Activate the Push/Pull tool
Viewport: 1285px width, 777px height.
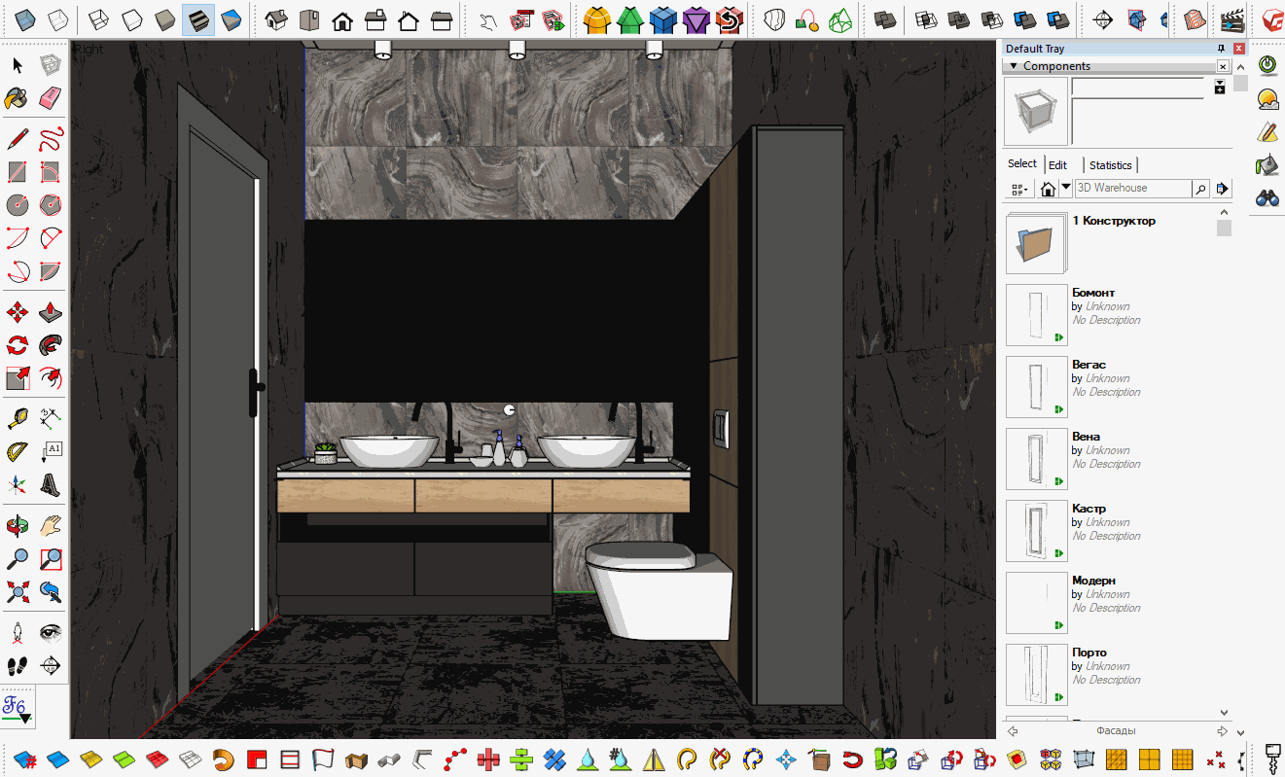click(x=51, y=313)
